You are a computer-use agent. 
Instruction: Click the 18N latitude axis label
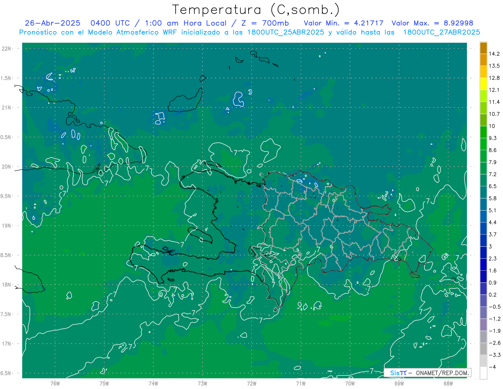pyautogui.click(x=6, y=285)
